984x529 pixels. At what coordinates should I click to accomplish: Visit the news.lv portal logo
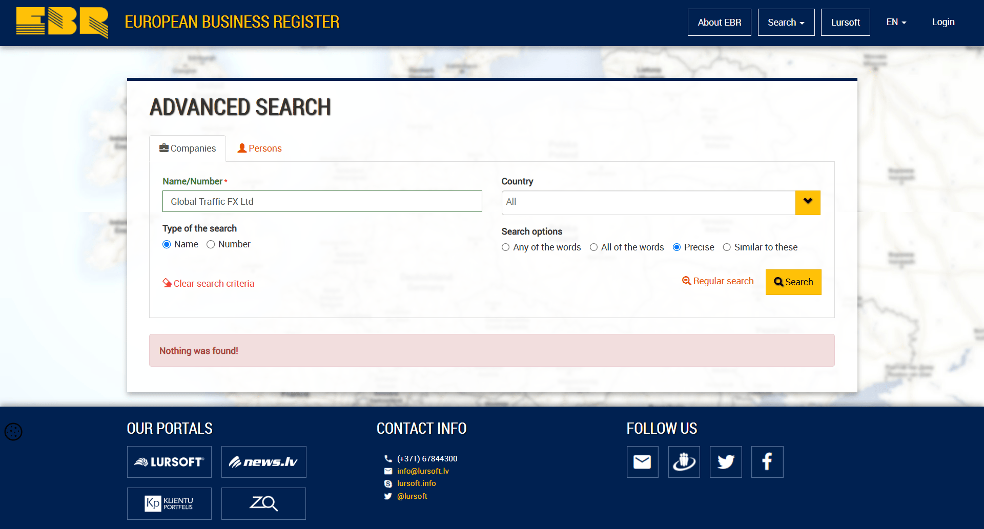pyautogui.click(x=263, y=462)
